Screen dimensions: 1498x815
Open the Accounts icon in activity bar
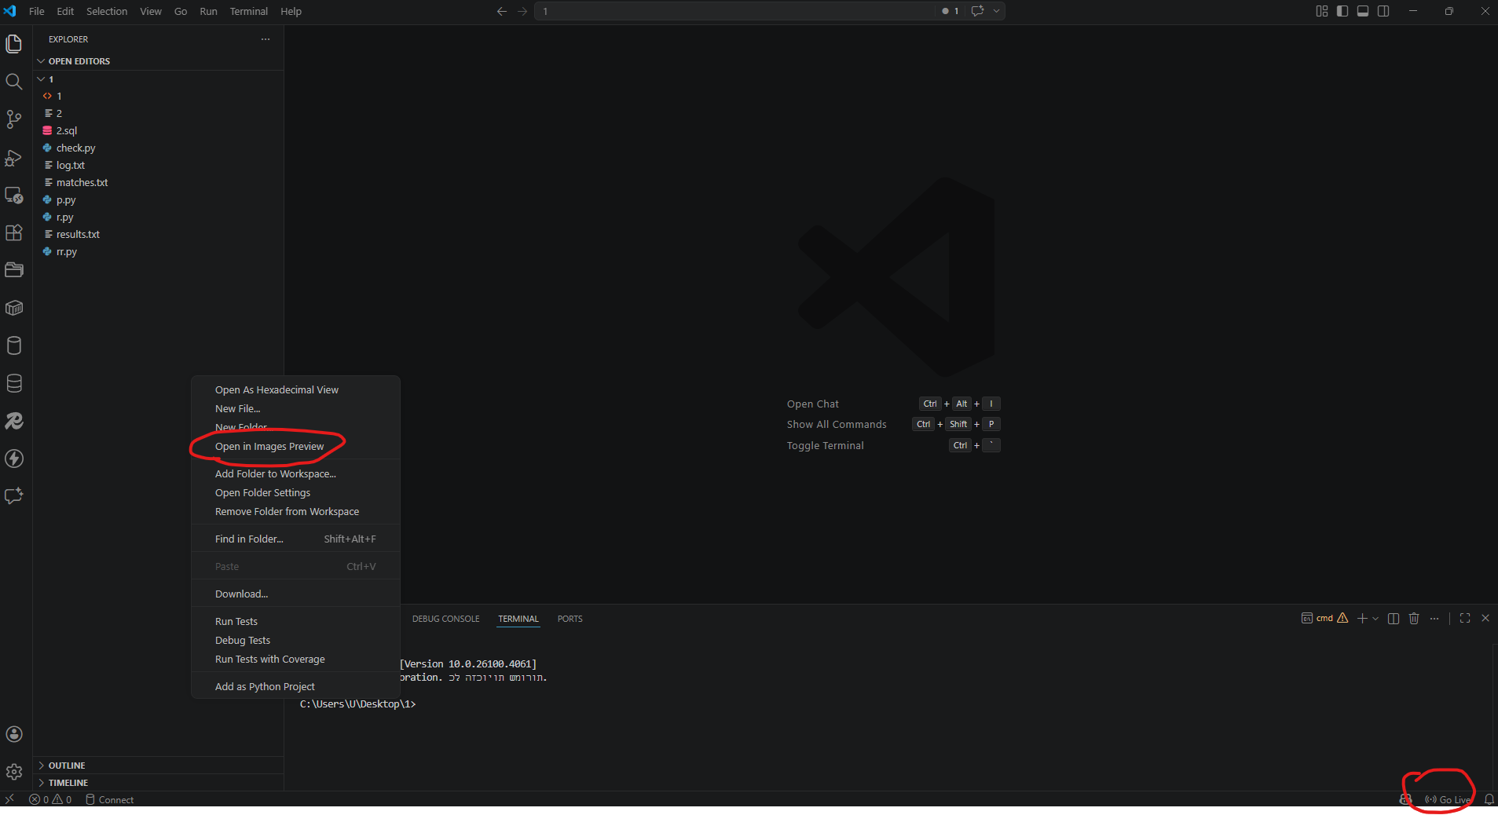[14, 734]
